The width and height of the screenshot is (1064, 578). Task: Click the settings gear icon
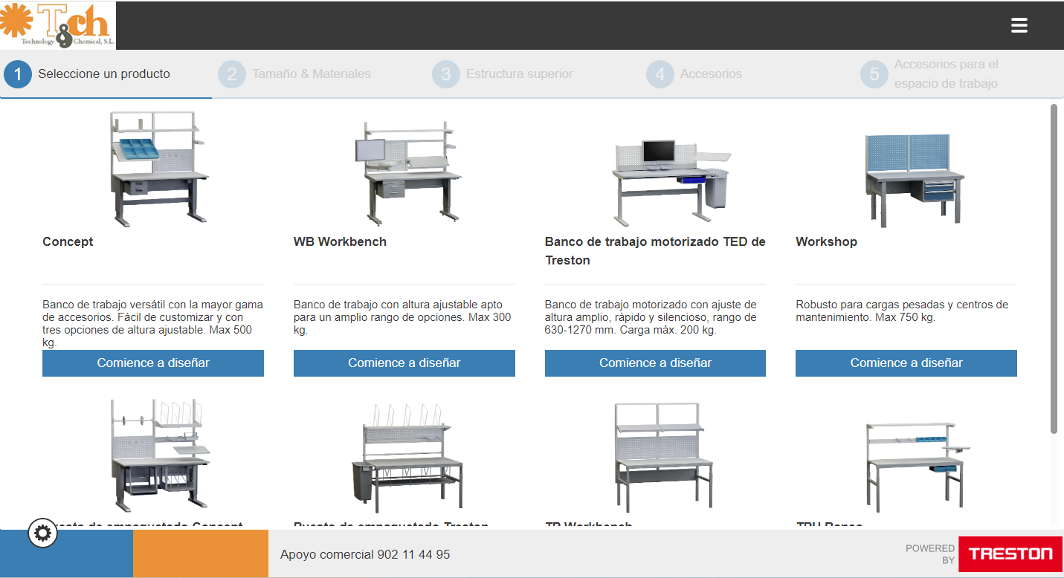point(42,533)
